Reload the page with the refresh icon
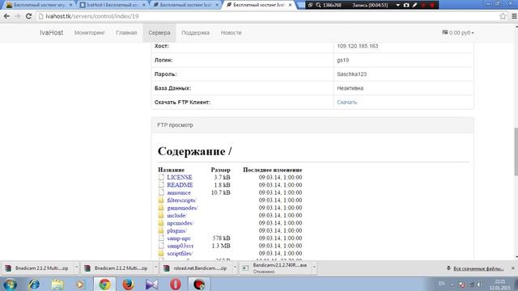 (29, 16)
